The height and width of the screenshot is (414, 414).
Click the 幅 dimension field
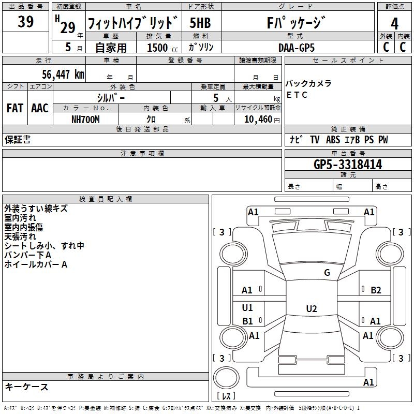click(x=352, y=186)
